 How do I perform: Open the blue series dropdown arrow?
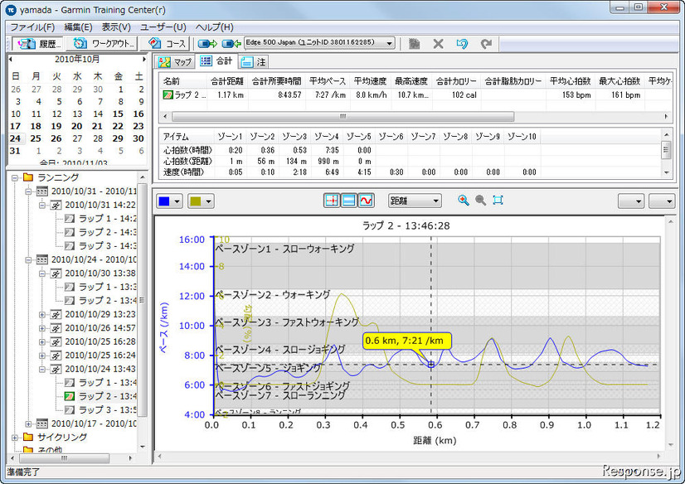pos(177,201)
